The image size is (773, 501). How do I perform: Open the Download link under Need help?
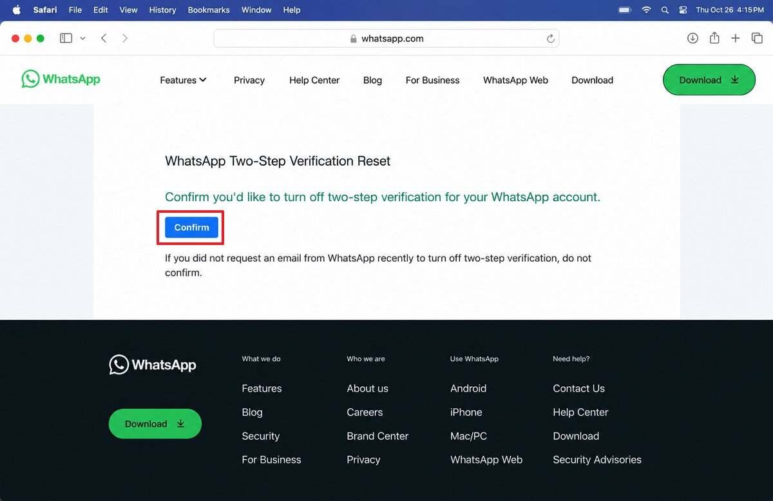pyautogui.click(x=576, y=436)
